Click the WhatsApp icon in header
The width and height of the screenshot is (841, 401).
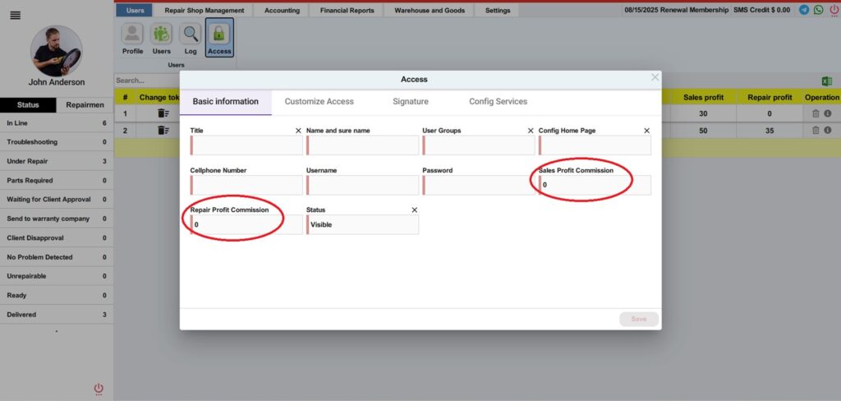[818, 10]
